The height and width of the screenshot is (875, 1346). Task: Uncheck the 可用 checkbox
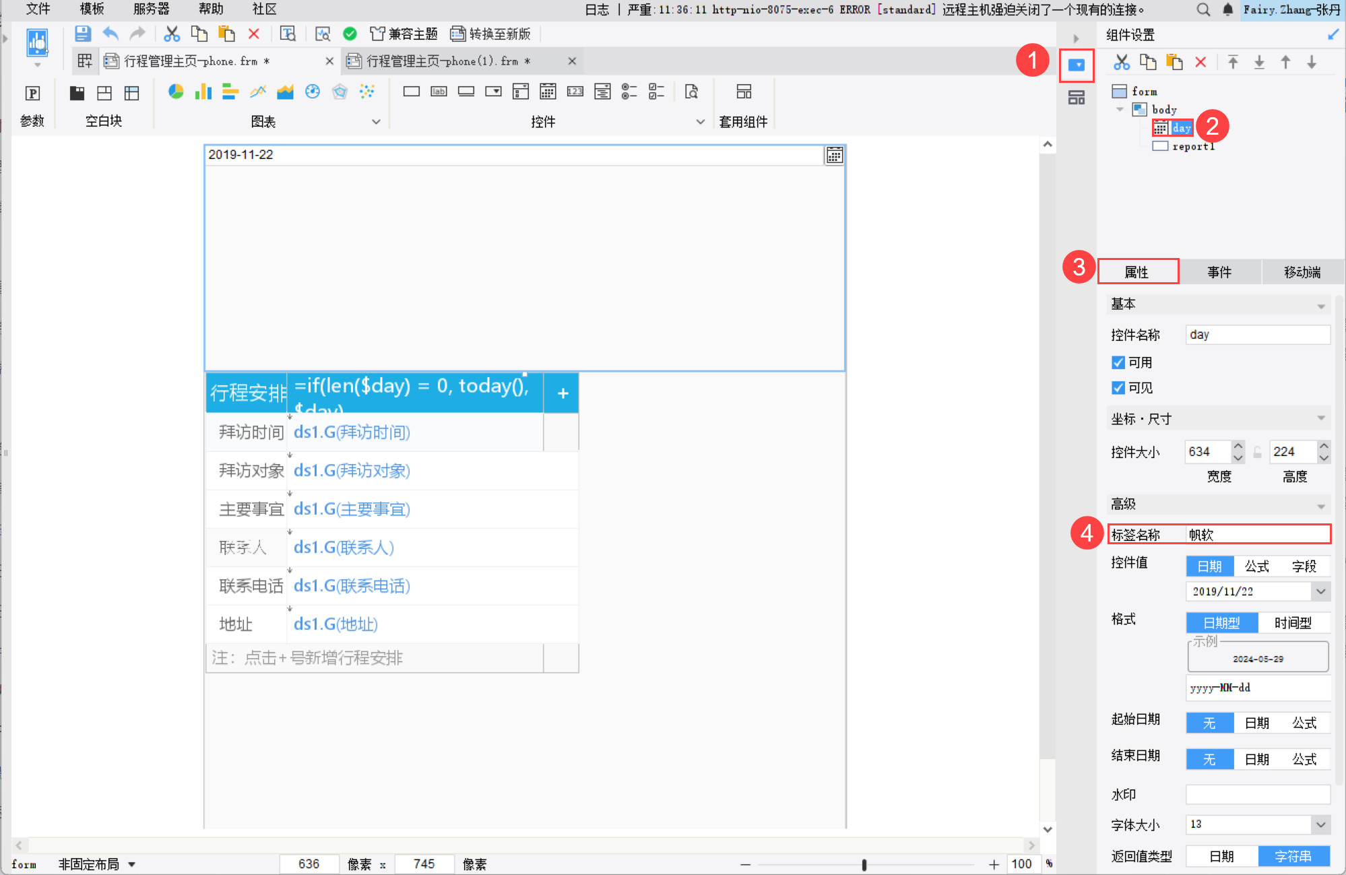(1118, 362)
